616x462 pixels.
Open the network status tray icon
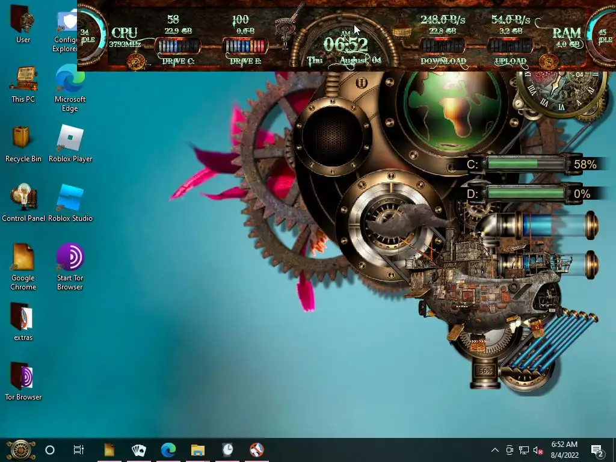point(524,450)
